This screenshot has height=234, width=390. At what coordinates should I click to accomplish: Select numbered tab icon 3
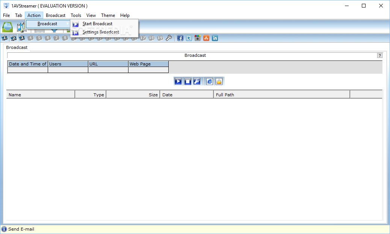pyautogui.click(x=22, y=38)
